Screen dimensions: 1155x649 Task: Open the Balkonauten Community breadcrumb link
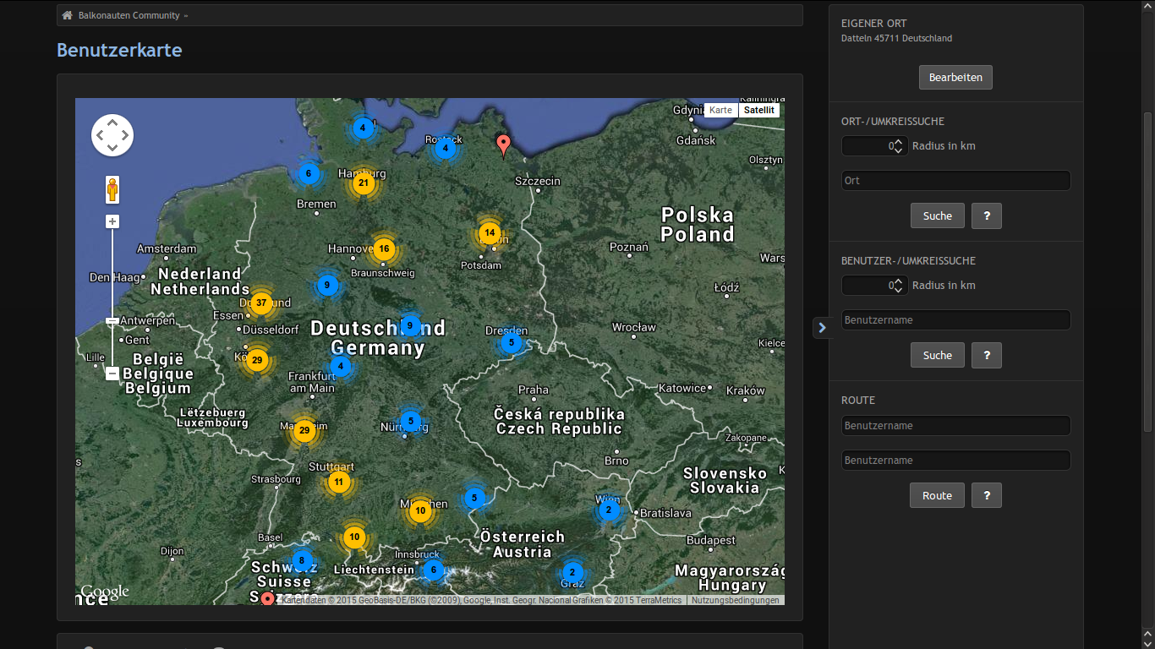click(129, 15)
